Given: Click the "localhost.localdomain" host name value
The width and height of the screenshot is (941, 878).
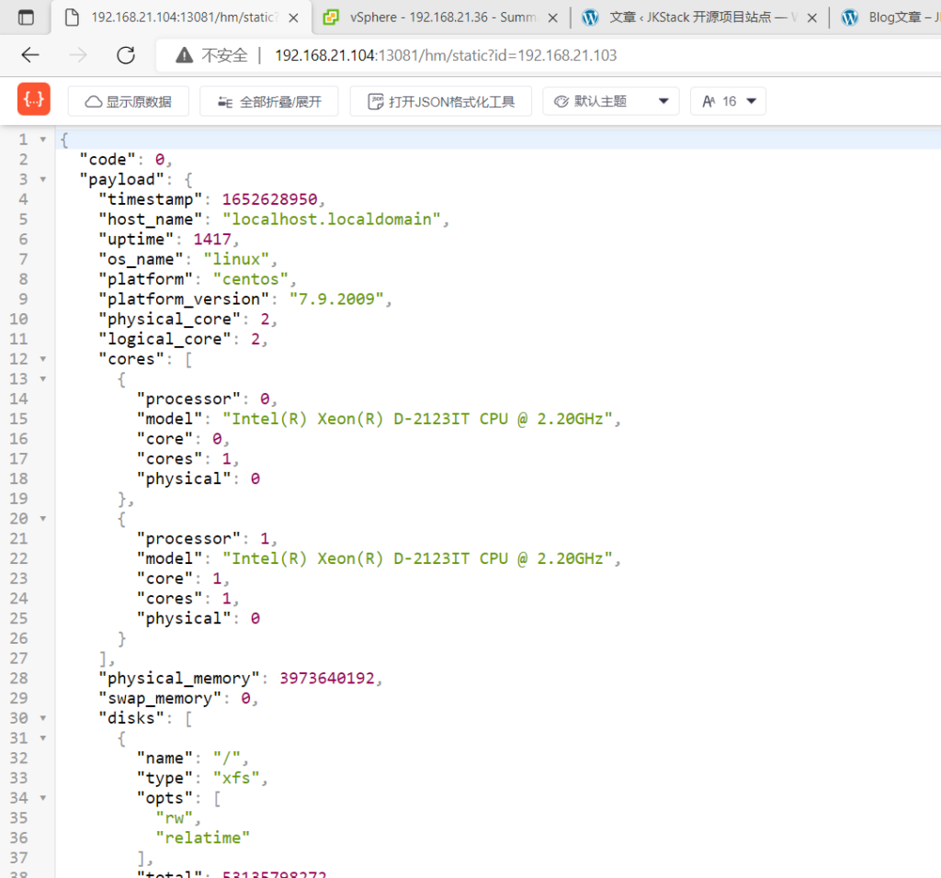Looking at the screenshot, I should (332, 219).
